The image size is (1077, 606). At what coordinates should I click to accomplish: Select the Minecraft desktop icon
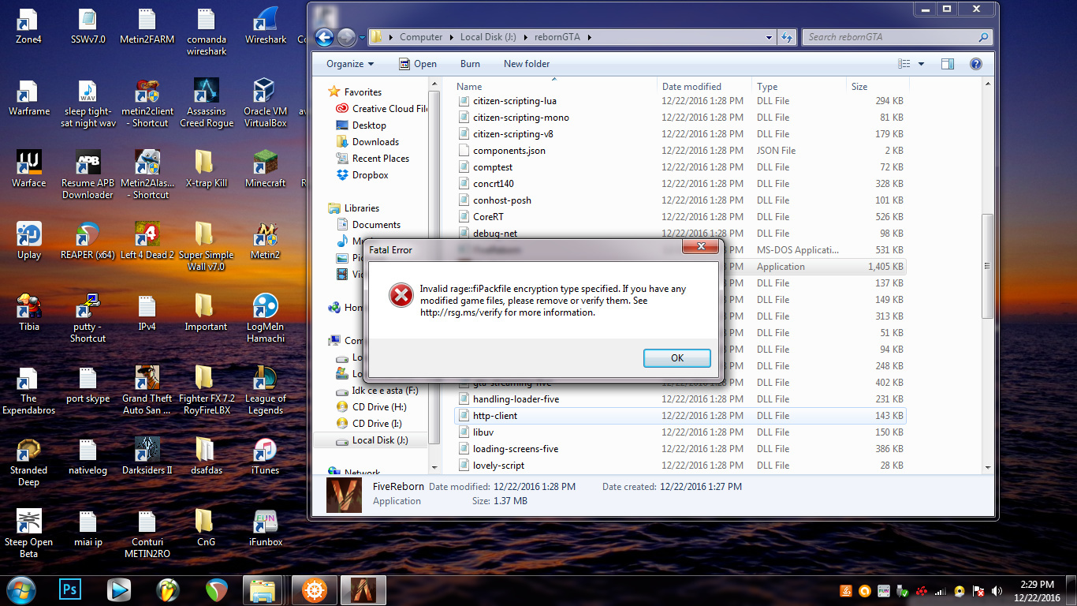coord(266,169)
